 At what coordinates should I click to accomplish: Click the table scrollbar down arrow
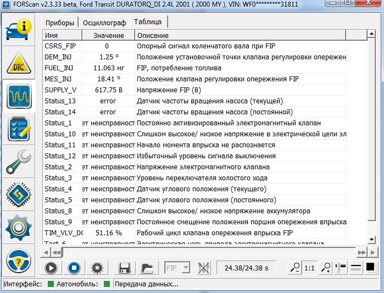[371, 239]
